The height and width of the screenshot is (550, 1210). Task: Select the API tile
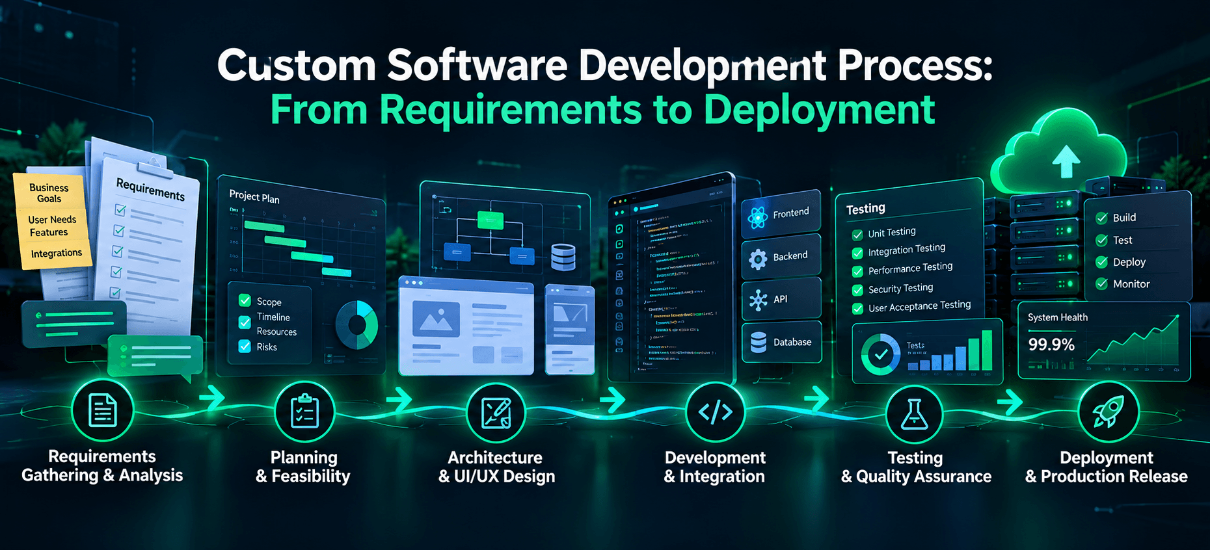point(781,300)
